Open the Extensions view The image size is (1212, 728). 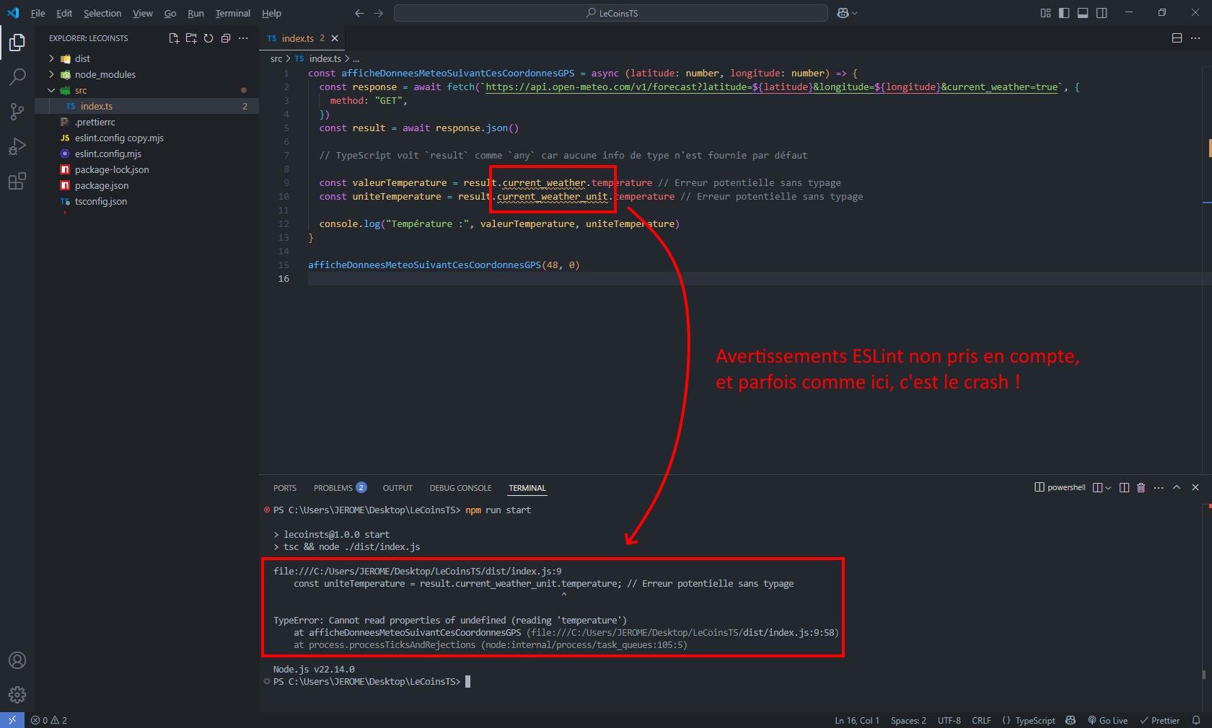[x=17, y=181]
